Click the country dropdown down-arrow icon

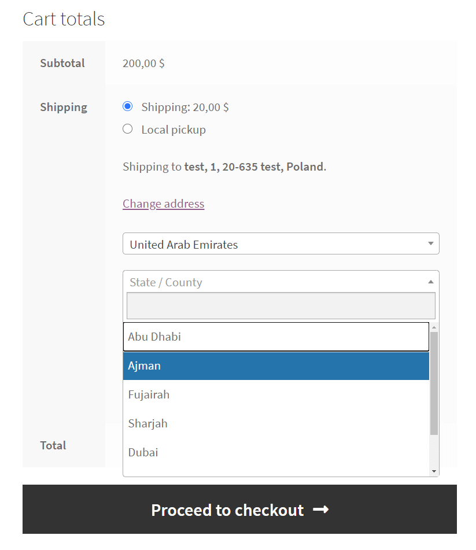click(431, 243)
